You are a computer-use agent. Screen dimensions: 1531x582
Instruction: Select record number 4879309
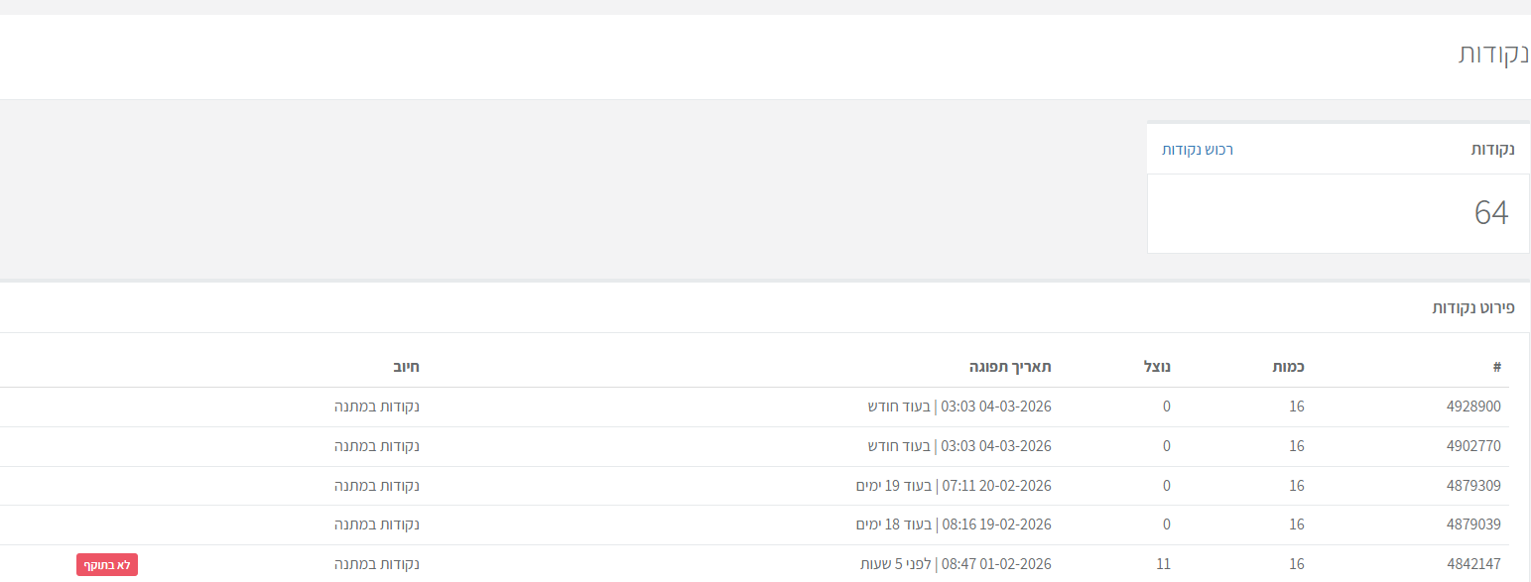[1473, 486]
